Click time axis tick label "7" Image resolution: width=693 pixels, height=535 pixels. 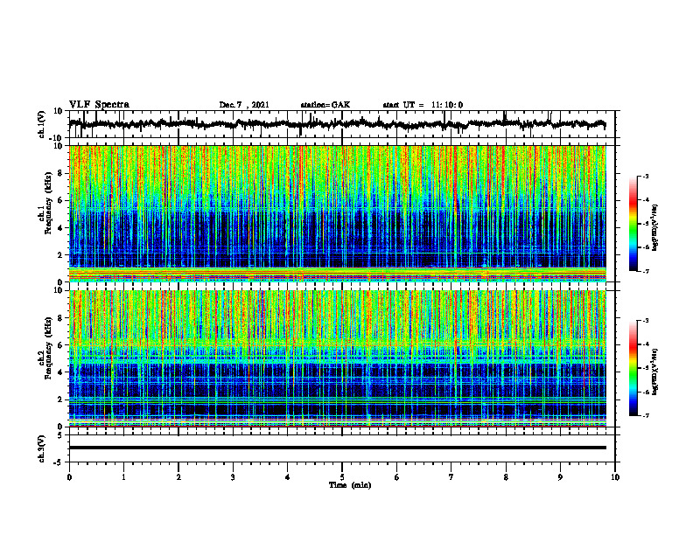click(x=451, y=477)
